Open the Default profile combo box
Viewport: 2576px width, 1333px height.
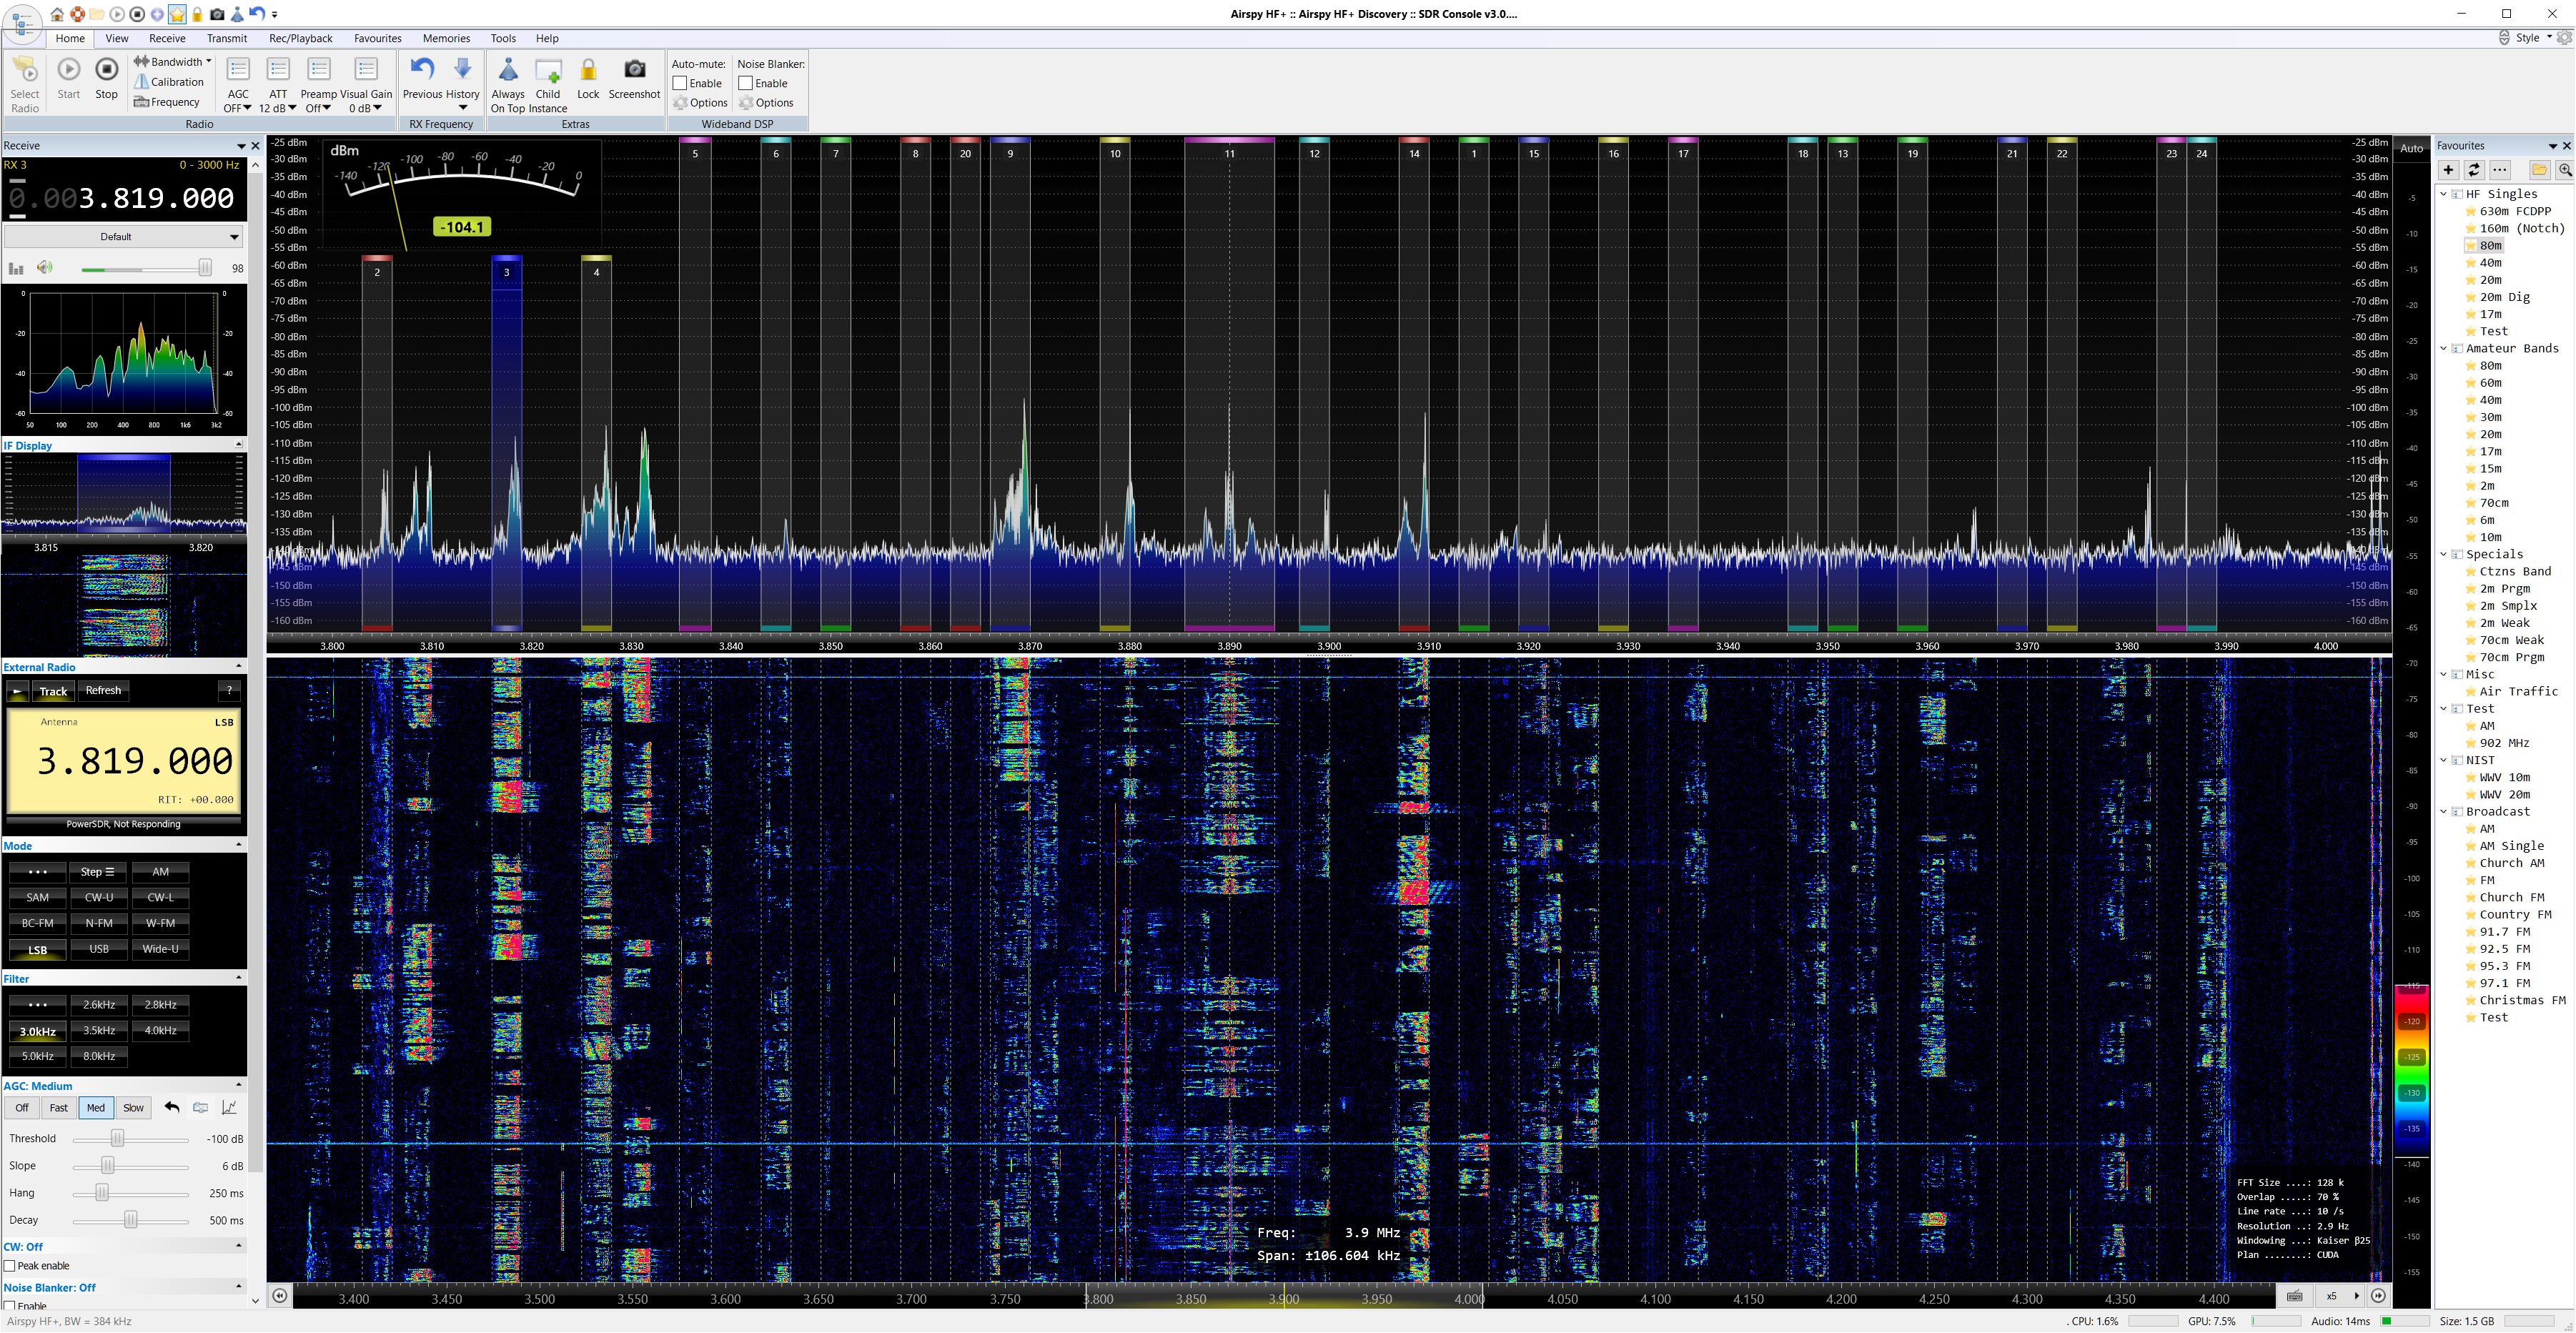123,237
